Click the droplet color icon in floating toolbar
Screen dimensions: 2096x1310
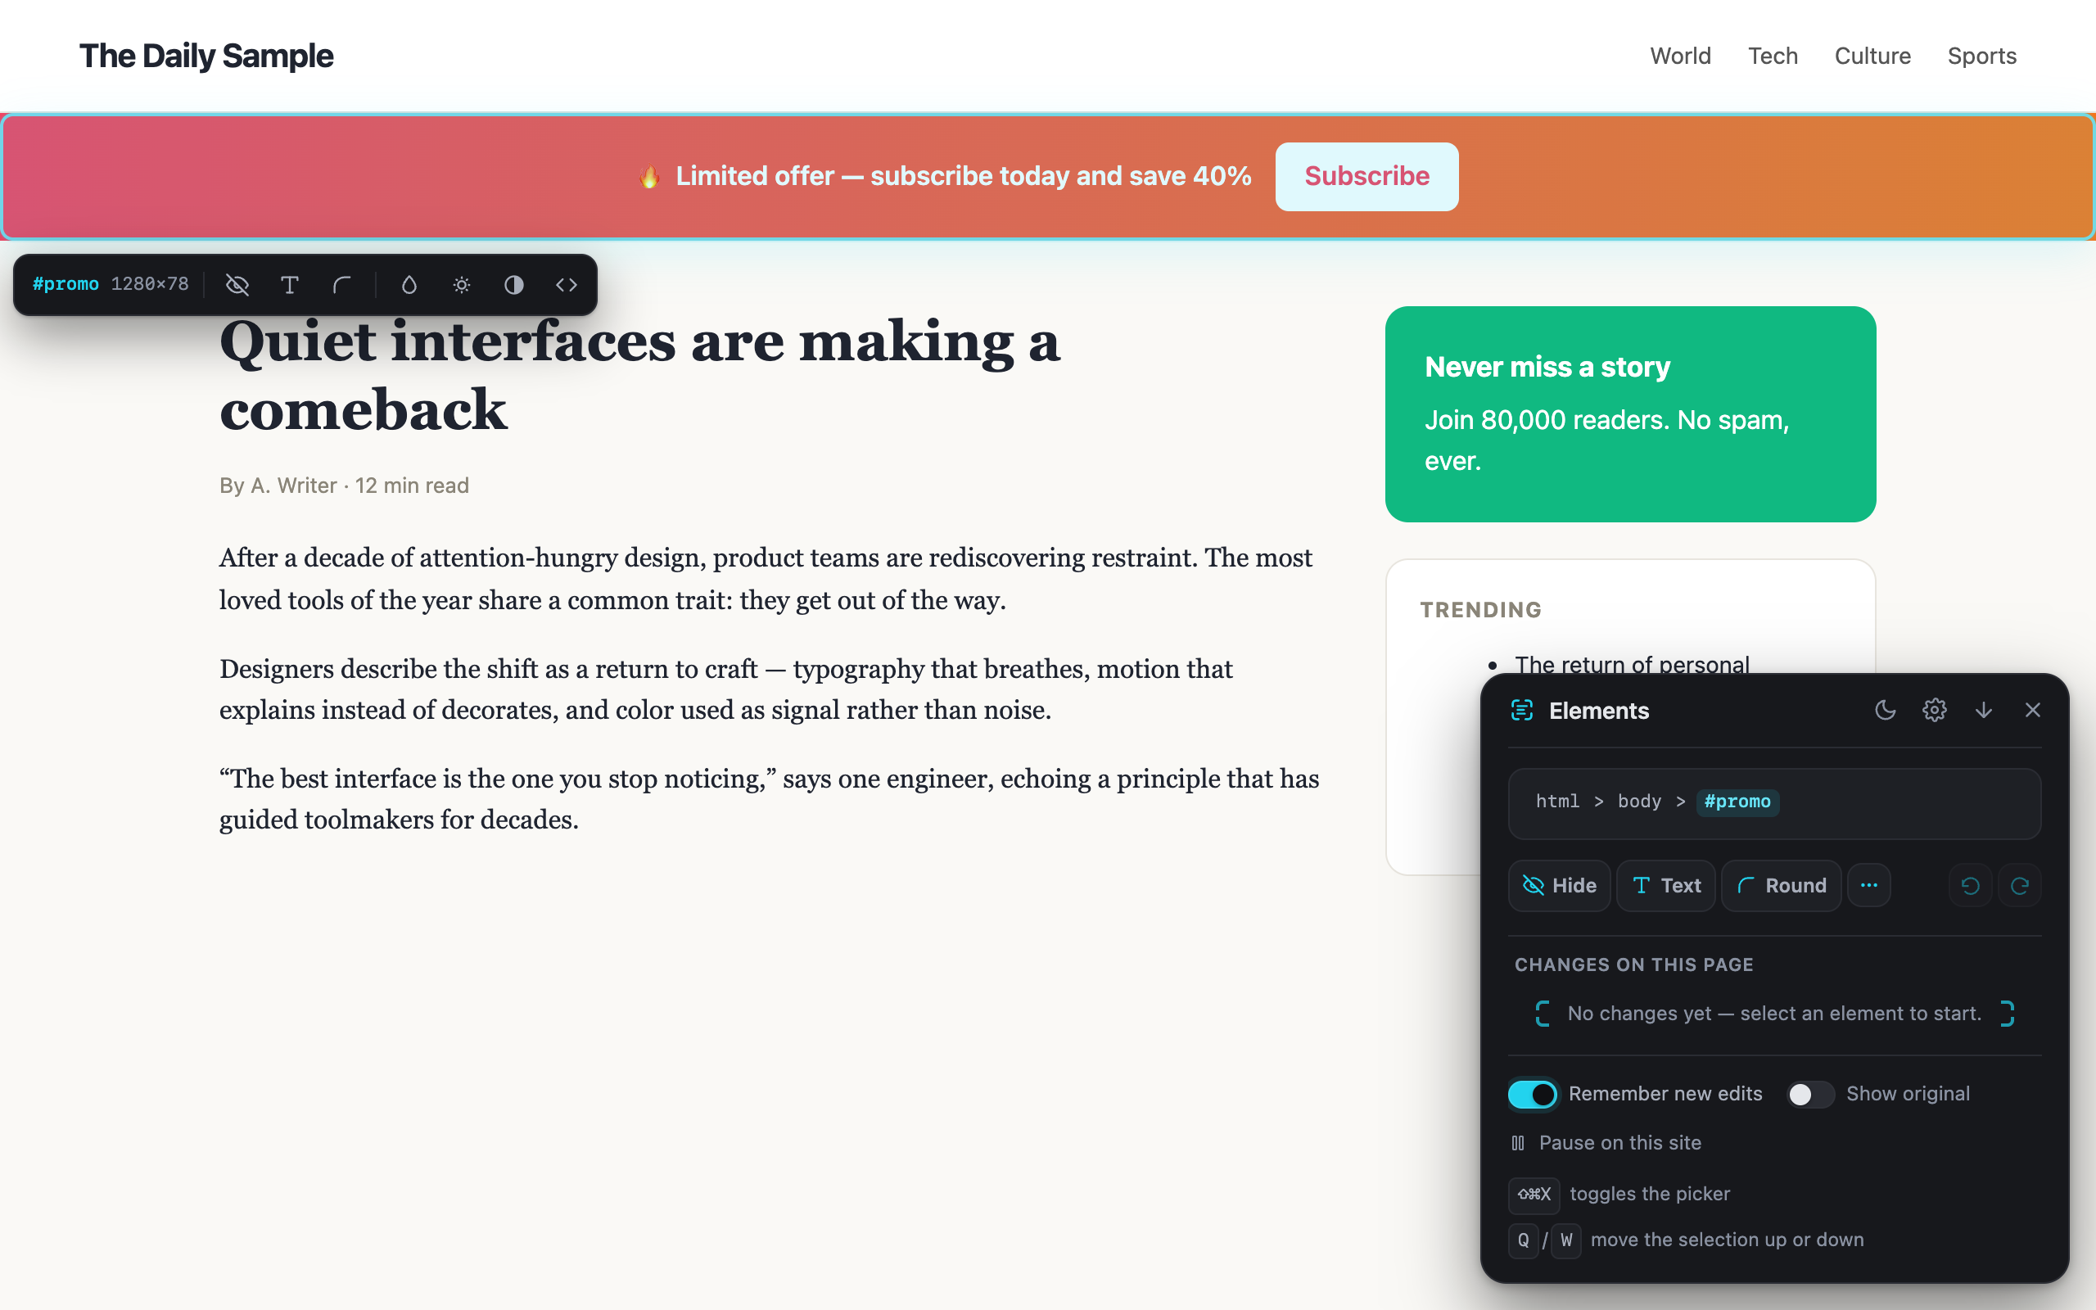point(409,285)
